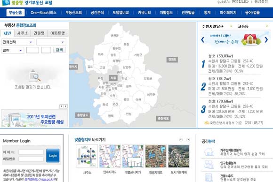This screenshot has width=273, height=182.
Task: Click the 거주입지환경분석 house icon
Action: (x=209, y=152)
